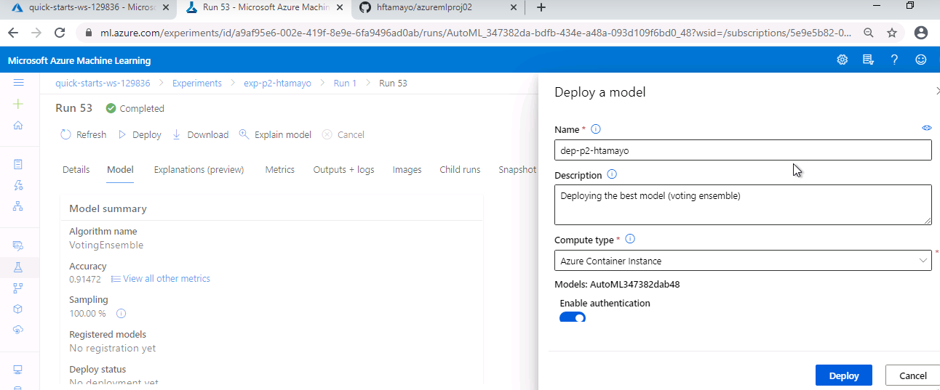This screenshot has height=390, width=940.
Task: Click Download in run toolbar
Action: click(200, 134)
